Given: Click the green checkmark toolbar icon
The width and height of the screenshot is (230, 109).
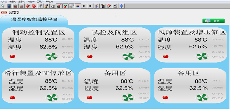Looking at the screenshot, I should 65,6.
